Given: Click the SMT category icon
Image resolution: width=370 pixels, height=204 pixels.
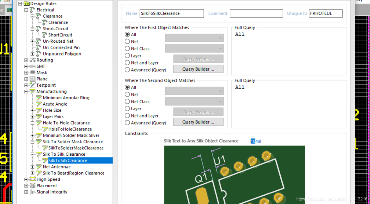Looking at the screenshot, I should click(x=32, y=66).
